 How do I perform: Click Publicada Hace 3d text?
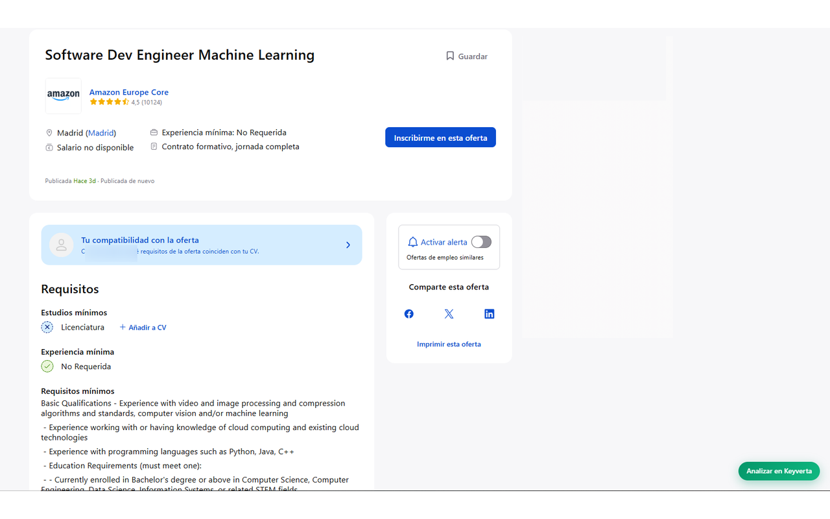click(71, 181)
